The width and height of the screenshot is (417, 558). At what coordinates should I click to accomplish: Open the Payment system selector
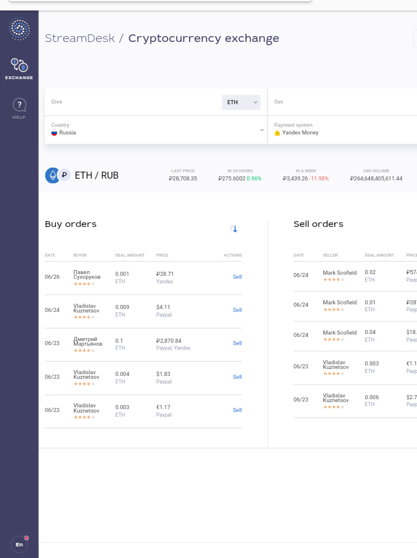pos(342,130)
